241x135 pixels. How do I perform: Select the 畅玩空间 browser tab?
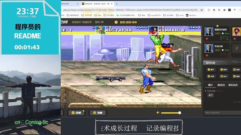click(x=97, y=4)
